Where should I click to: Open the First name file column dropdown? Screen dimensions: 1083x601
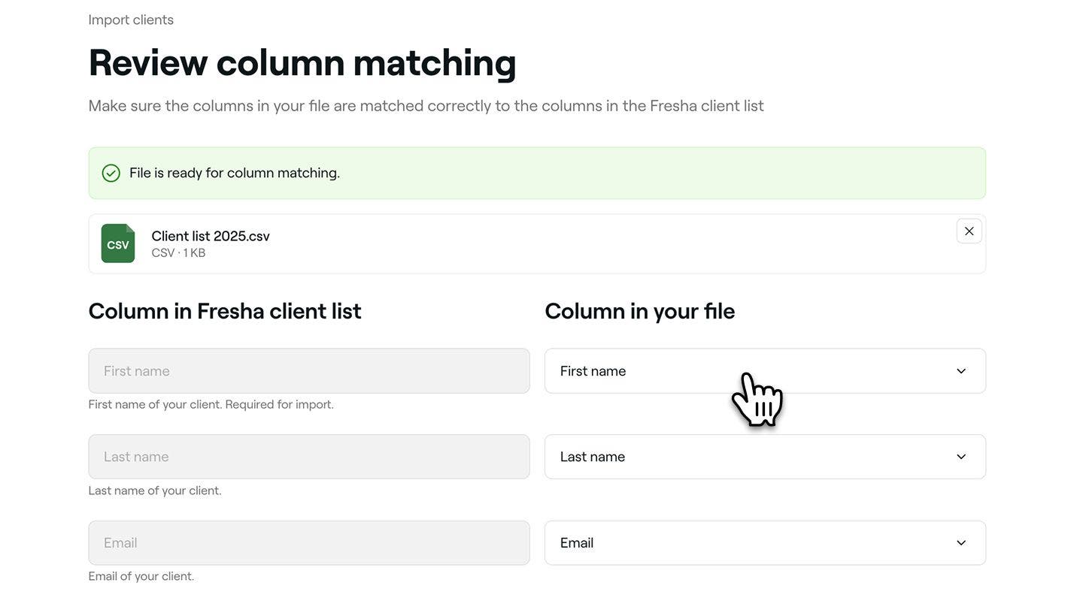pyautogui.click(x=765, y=370)
